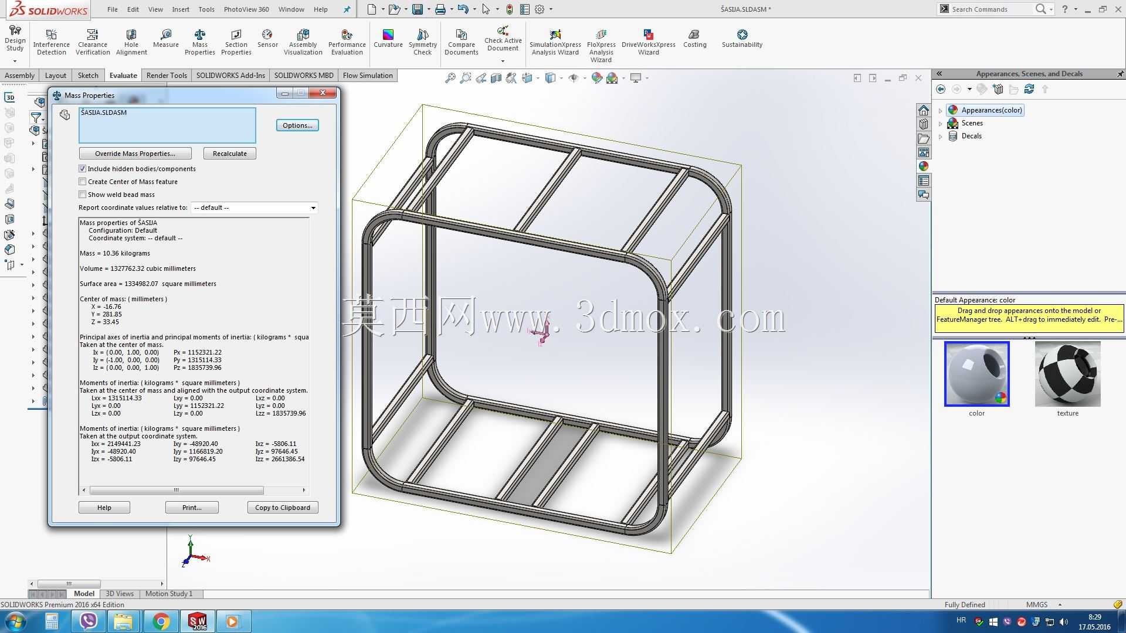Click Override Mass Properties button
1126x633 pixels.
click(x=135, y=154)
